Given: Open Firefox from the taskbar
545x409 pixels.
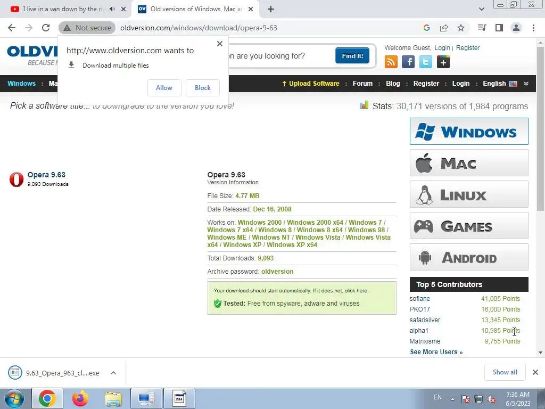Looking at the screenshot, I should click(x=80, y=398).
